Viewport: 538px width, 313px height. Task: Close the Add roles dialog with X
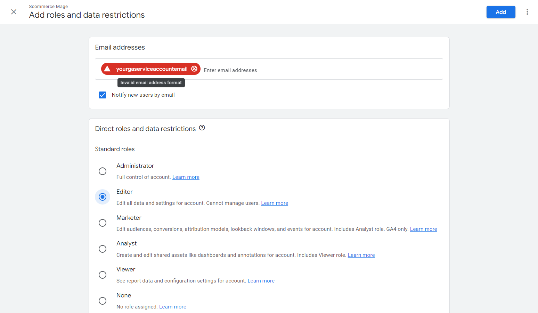tap(14, 12)
